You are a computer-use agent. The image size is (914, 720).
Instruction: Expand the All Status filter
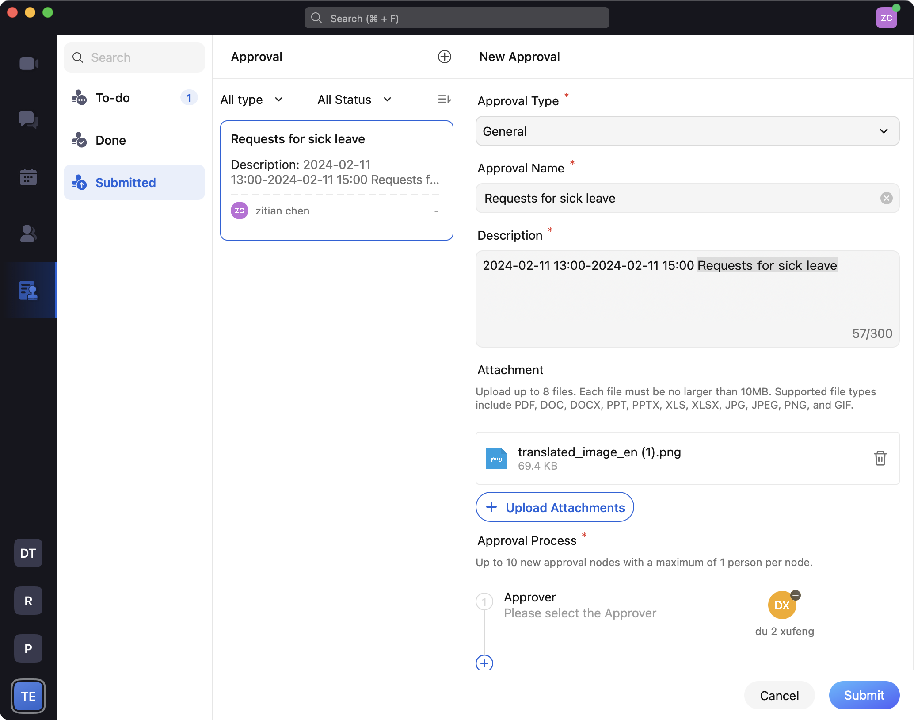tap(354, 100)
